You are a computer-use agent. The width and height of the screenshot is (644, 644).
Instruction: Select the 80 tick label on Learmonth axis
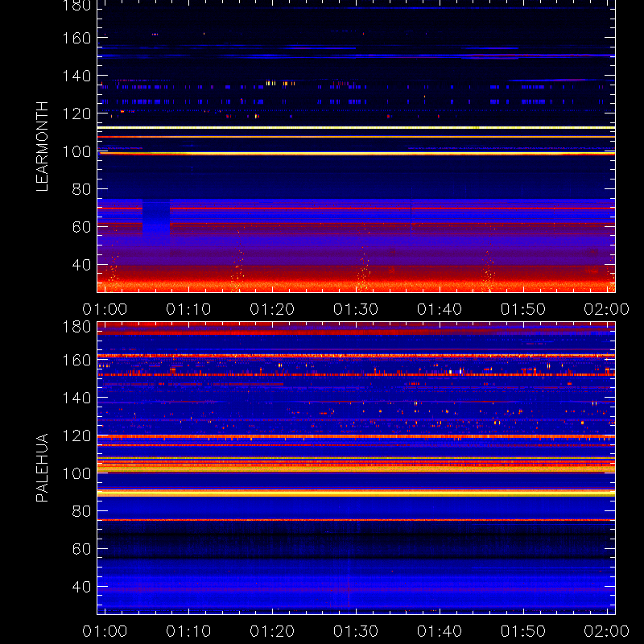(x=81, y=189)
